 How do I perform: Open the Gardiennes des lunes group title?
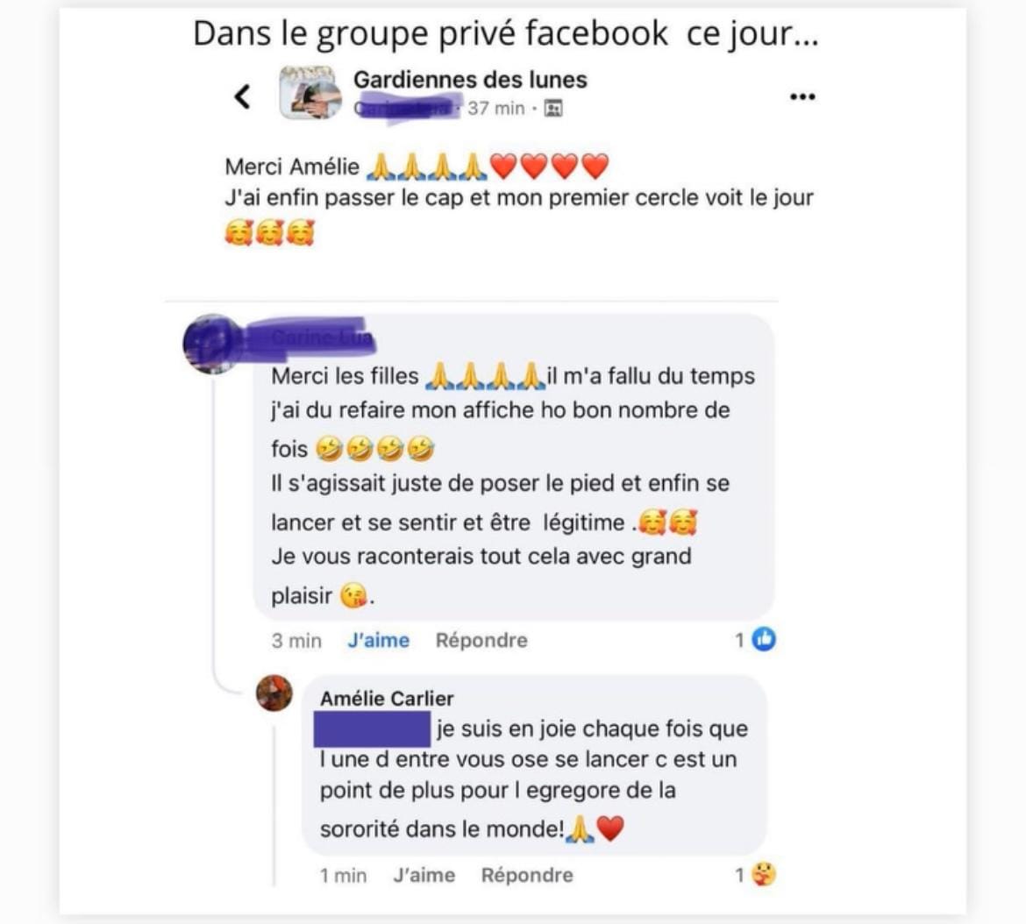tap(470, 80)
